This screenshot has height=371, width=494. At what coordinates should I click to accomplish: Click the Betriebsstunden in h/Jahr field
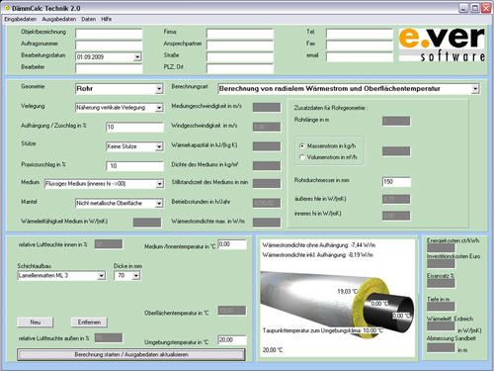tap(267, 203)
